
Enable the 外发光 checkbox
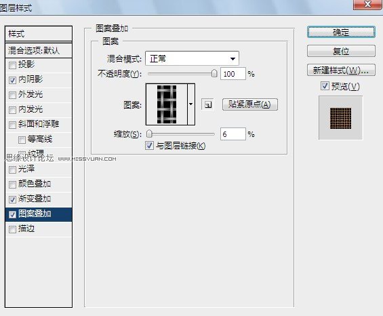pyautogui.click(x=12, y=95)
